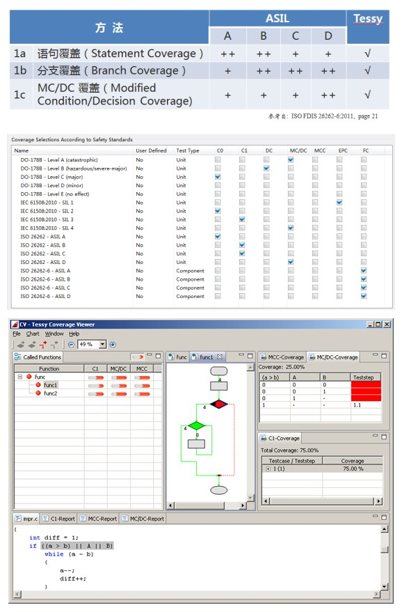This screenshot has width=402, height=612.
Task: Minimize the Called Functions panel
Action: [x=150, y=356]
